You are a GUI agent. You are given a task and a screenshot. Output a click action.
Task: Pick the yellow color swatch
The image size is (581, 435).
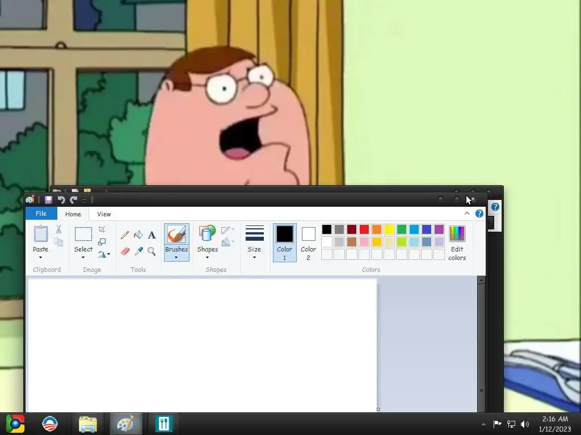click(389, 229)
